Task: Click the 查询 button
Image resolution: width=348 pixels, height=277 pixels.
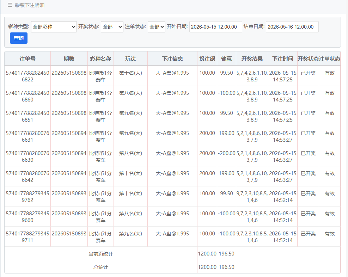Action: [x=19, y=38]
